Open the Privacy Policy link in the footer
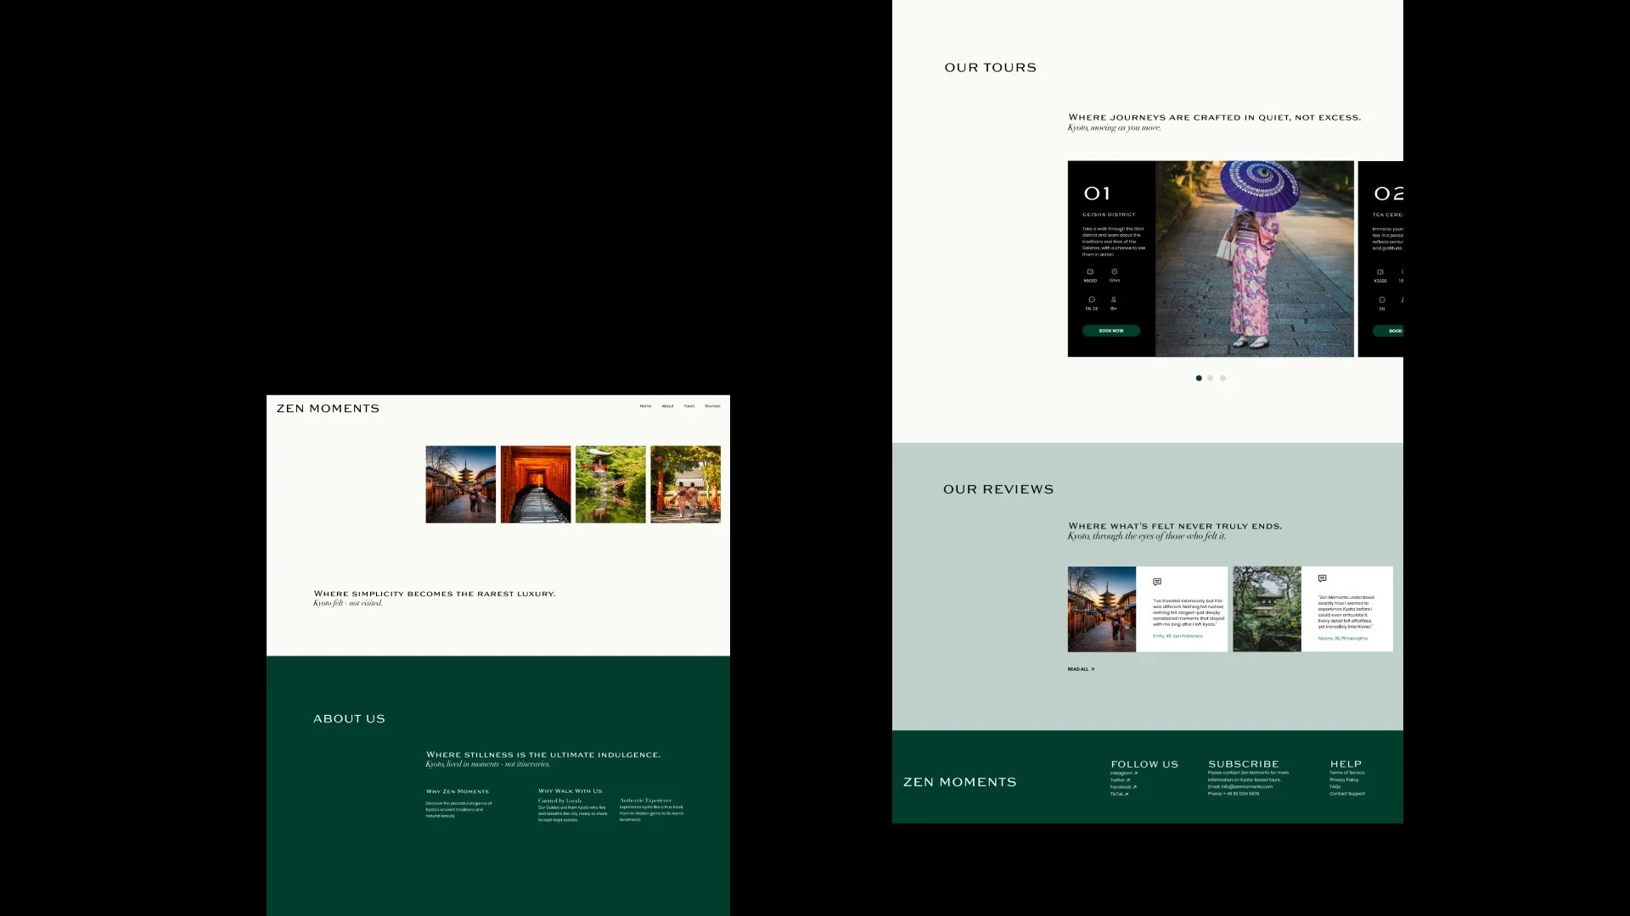Viewport: 1630px width, 916px height. tap(1344, 779)
